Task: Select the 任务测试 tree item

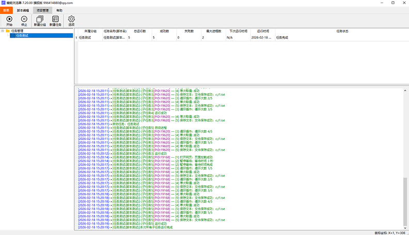Action: 22,36
